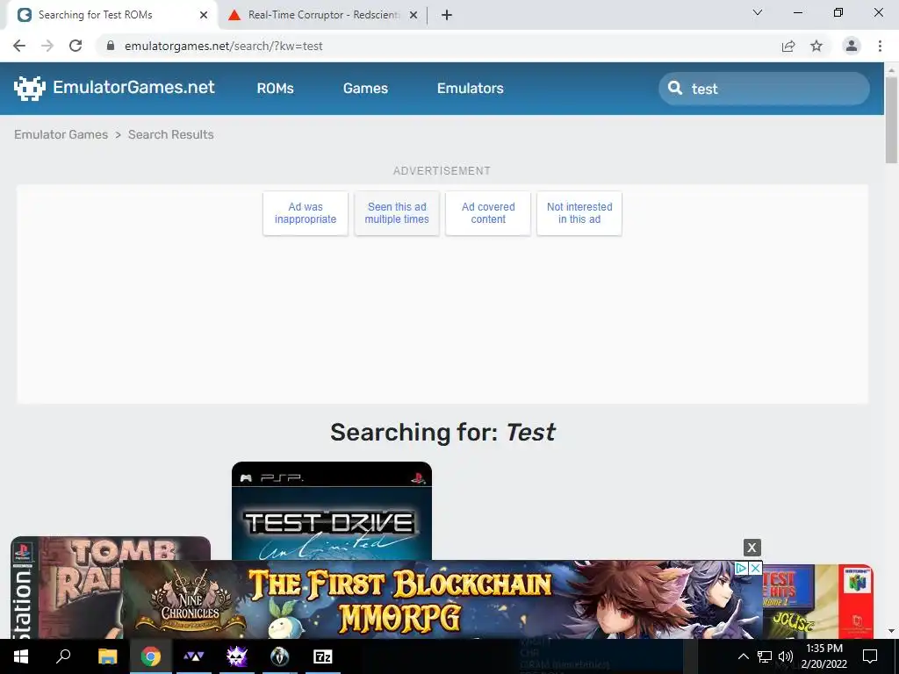Click the address bar URL
The width and height of the screenshot is (899, 674).
pyautogui.click(x=224, y=46)
